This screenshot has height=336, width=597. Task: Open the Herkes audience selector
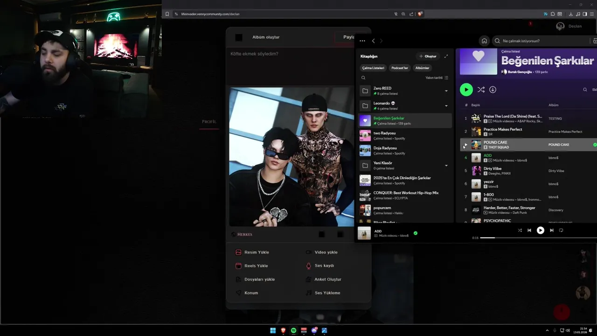242,234
